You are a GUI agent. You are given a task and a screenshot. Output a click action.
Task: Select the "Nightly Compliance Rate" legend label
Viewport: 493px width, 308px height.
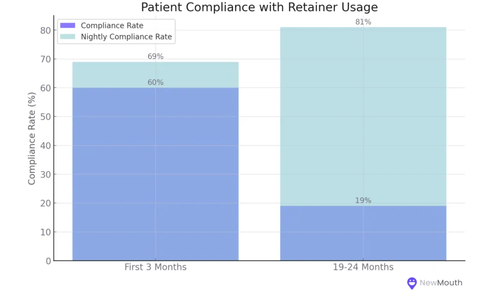tap(126, 37)
